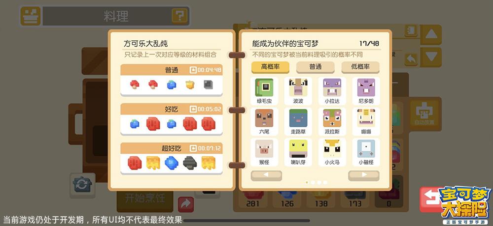This screenshot has height=226, width=493.
Task: Go to previous Pokémon page arrow
Action: tap(266, 175)
